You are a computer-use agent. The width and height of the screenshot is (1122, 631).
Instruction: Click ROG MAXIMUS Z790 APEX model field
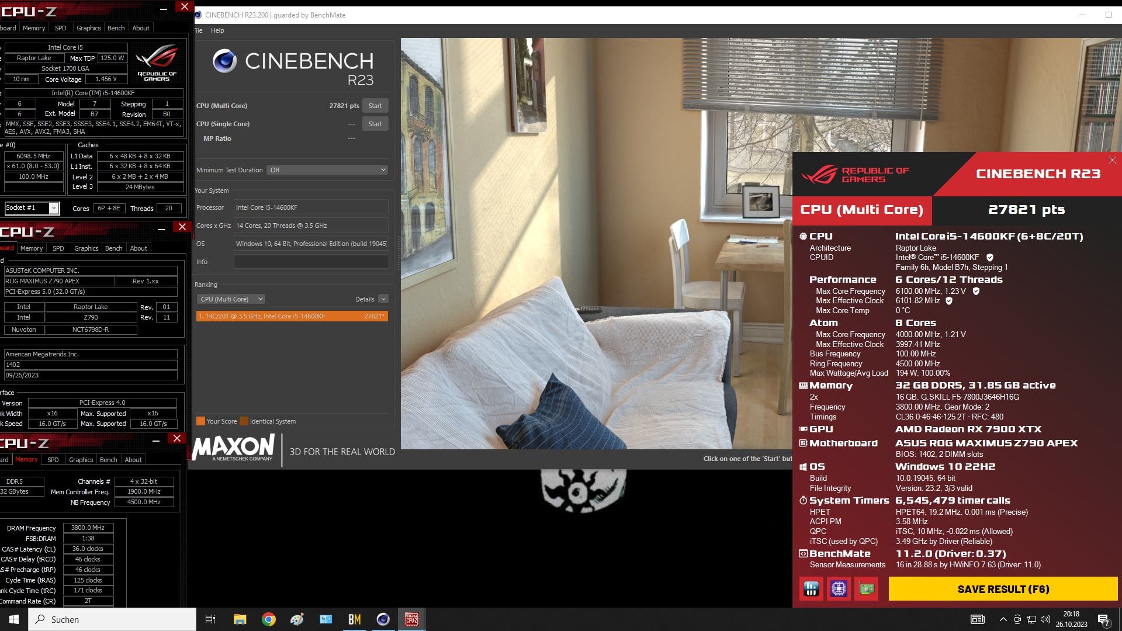pyautogui.click(x=59, y=281)
